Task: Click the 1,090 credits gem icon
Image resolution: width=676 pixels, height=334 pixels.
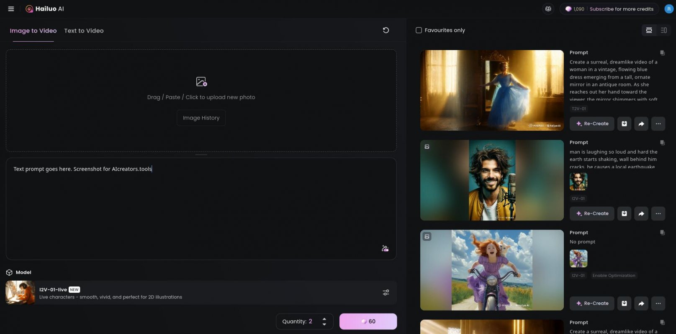Action: pos(568,9)
